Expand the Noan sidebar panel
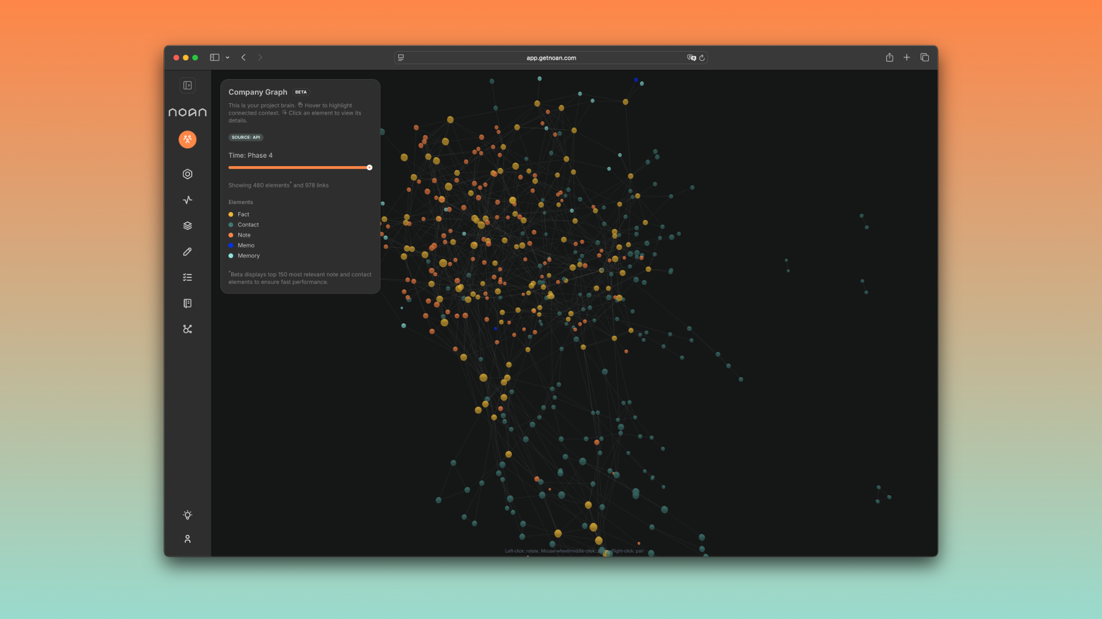 [x=188, y=85]
